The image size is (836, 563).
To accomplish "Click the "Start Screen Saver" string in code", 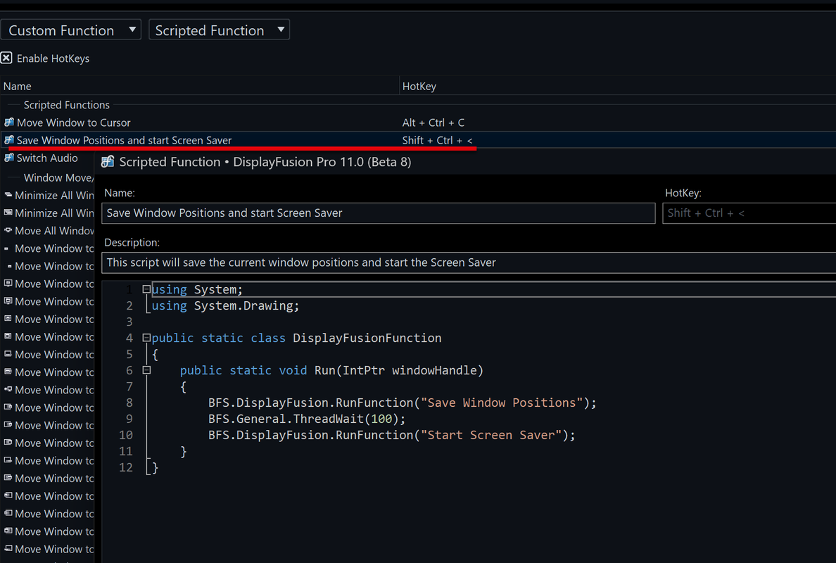I will 491,435.
